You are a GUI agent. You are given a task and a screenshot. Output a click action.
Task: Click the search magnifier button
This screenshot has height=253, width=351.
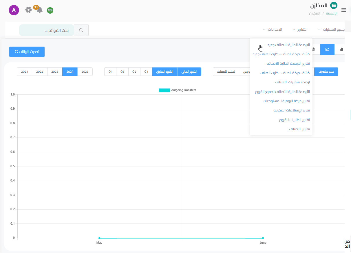point(81,30)
